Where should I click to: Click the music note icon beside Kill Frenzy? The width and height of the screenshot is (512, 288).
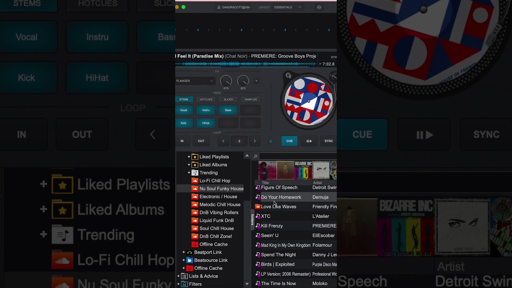[x=258, y=226]
